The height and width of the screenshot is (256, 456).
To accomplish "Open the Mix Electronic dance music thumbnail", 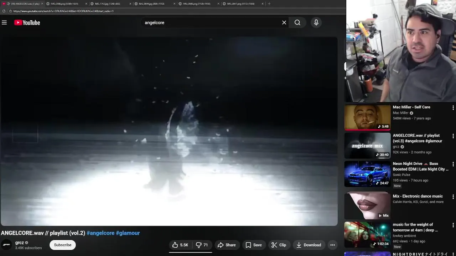I will pos(367,206).
